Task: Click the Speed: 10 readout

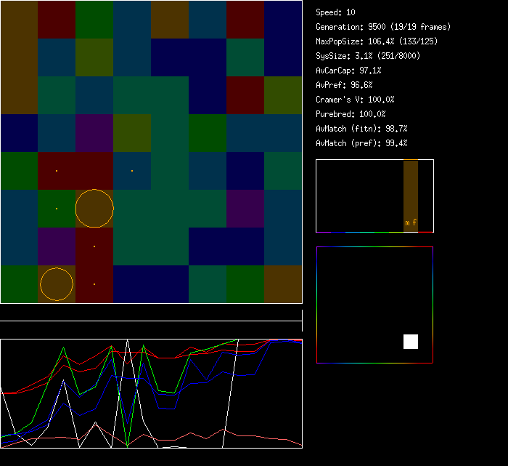Action: coord(335,12)
